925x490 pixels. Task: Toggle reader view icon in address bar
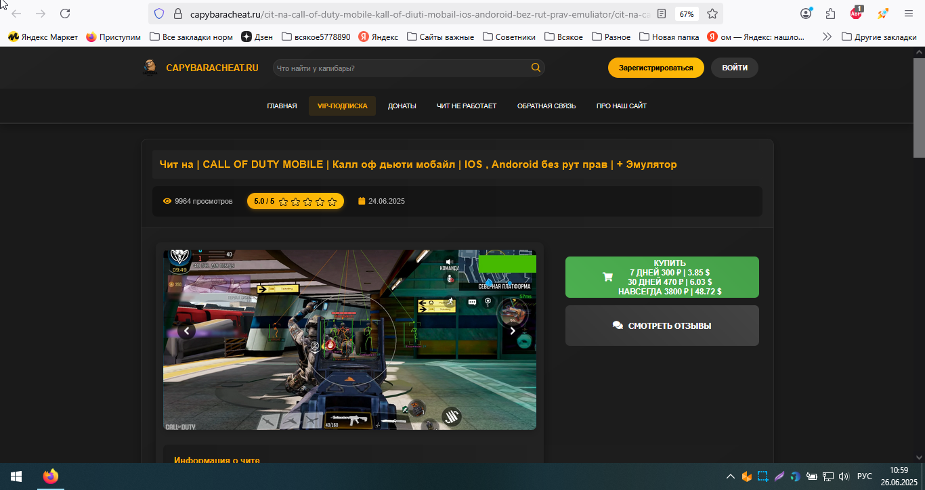point(662,14)
